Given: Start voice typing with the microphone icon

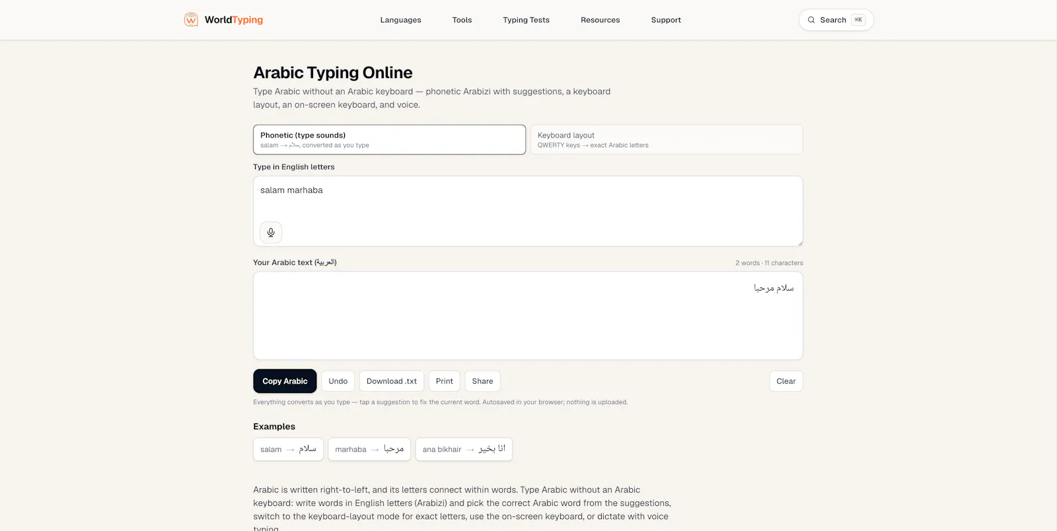Looking at the screenshot, I should (x=271, y=232).
